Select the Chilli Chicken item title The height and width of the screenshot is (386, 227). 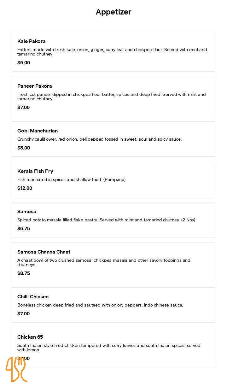click(33, 297)
